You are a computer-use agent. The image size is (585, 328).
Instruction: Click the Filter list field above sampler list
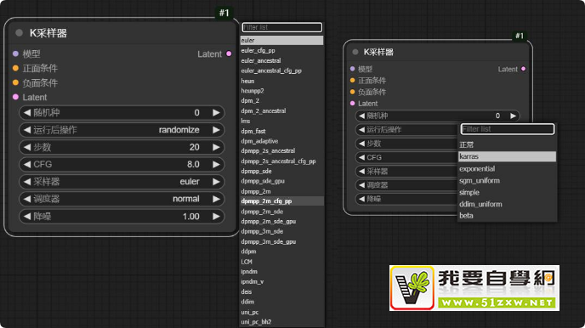click(x=282, y=27)
